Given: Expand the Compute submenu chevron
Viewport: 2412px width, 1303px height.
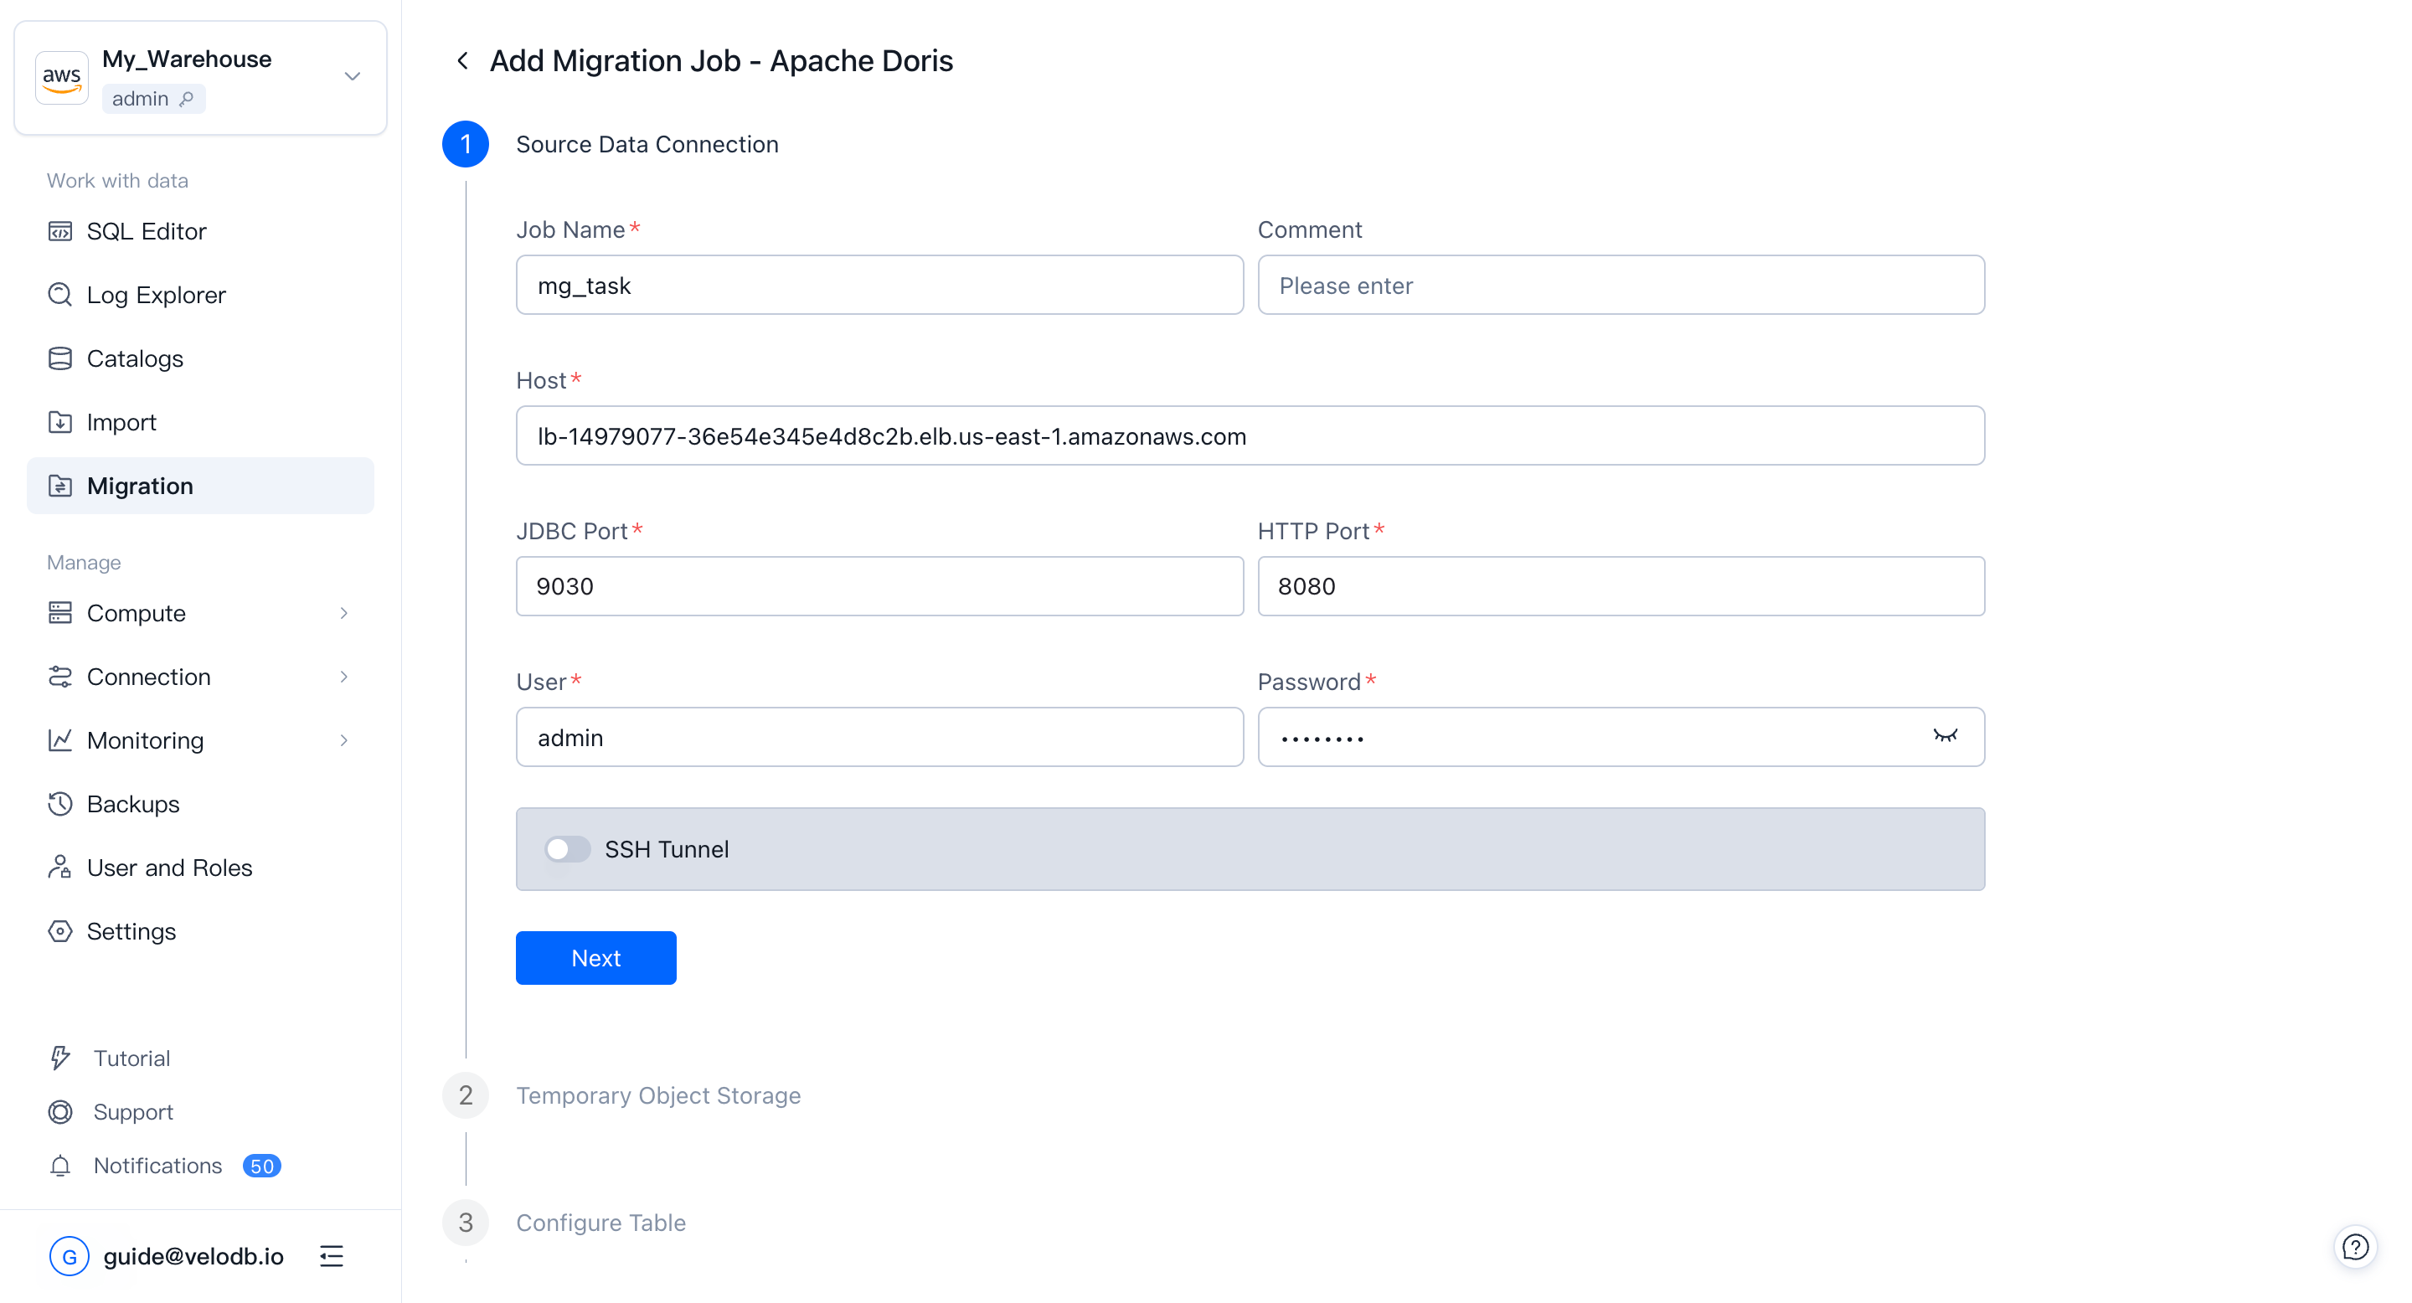Looking at the screenshot, I should 343,613.
